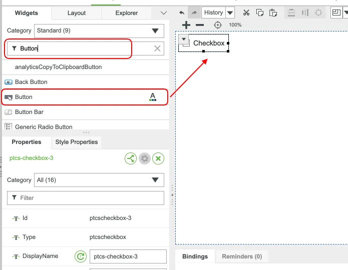
Task: Click the Undo arrow in toolbar
Action: (x=182, y=12)
